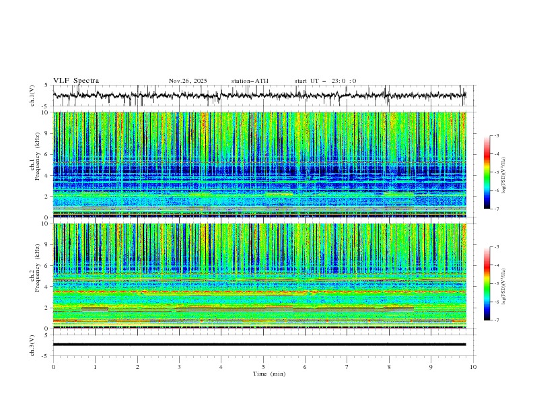Click the time axis tick label '3'

click(179, 367)
